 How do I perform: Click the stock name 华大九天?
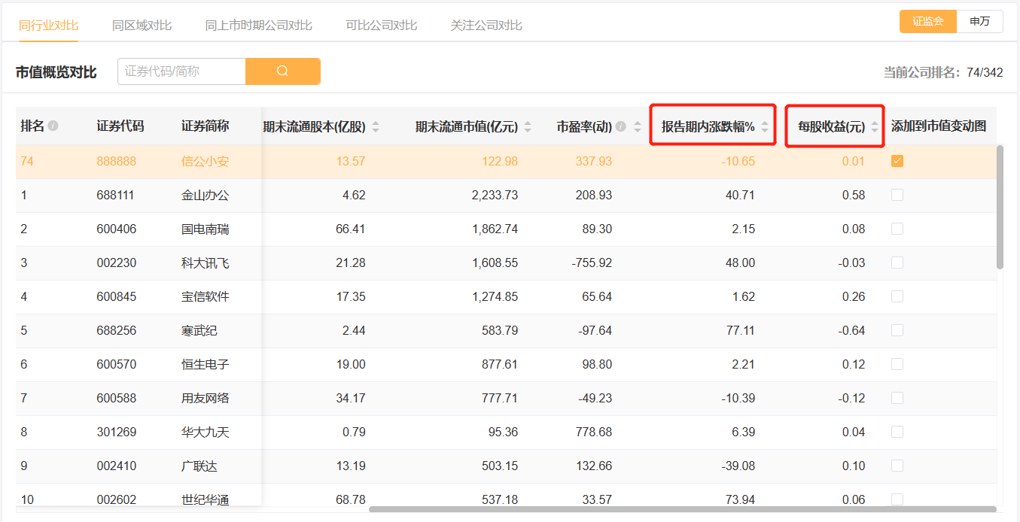click(205, 432)
